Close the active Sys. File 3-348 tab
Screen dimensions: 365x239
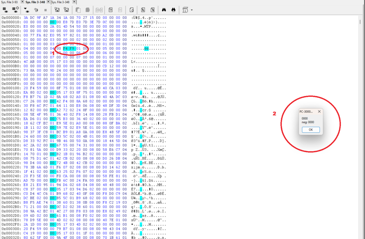(48, 2)
